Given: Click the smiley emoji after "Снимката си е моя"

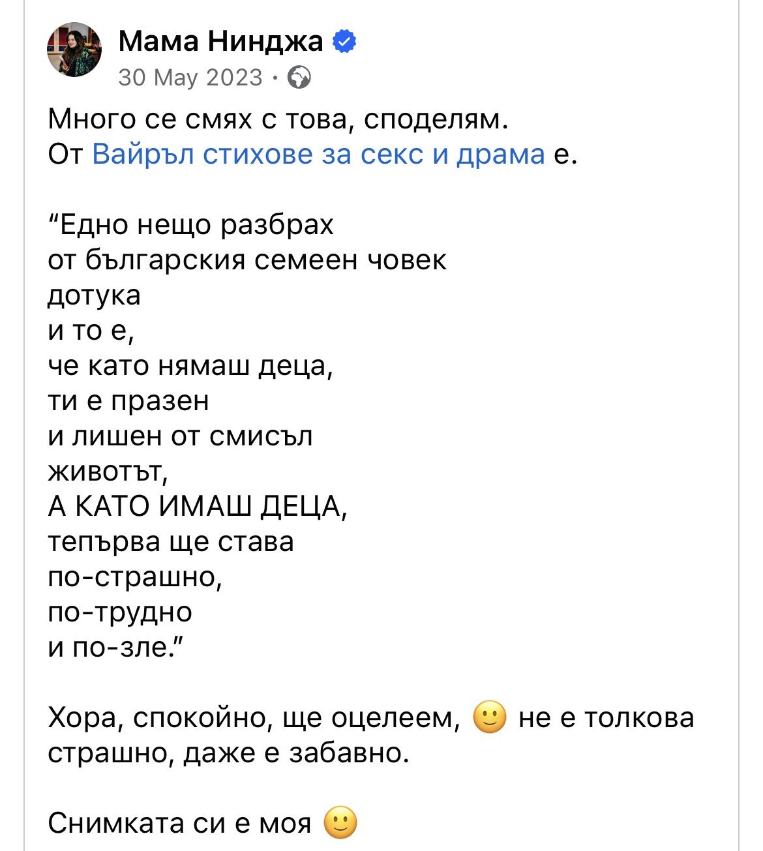Looking at the screenshot, I should [341, 824].
